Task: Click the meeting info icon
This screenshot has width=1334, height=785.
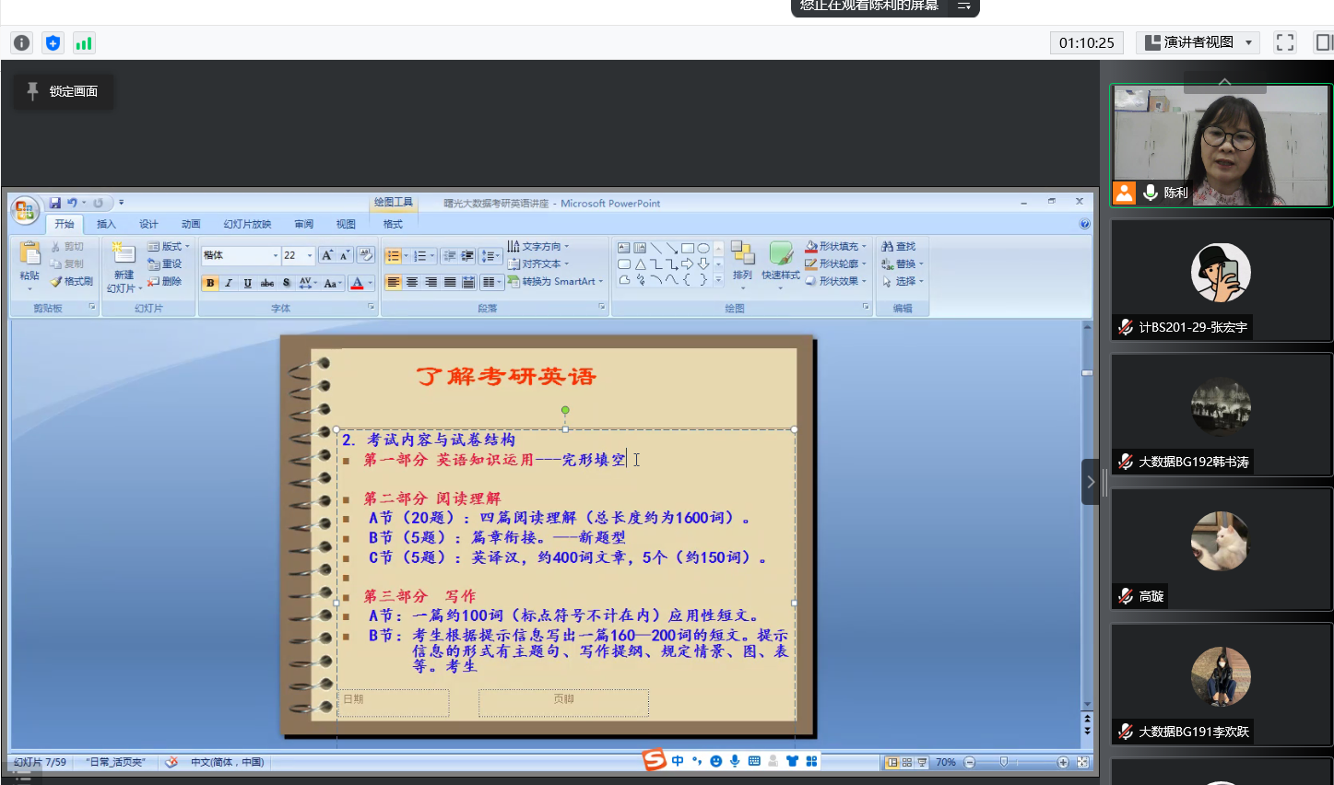Action: (22, 43)
